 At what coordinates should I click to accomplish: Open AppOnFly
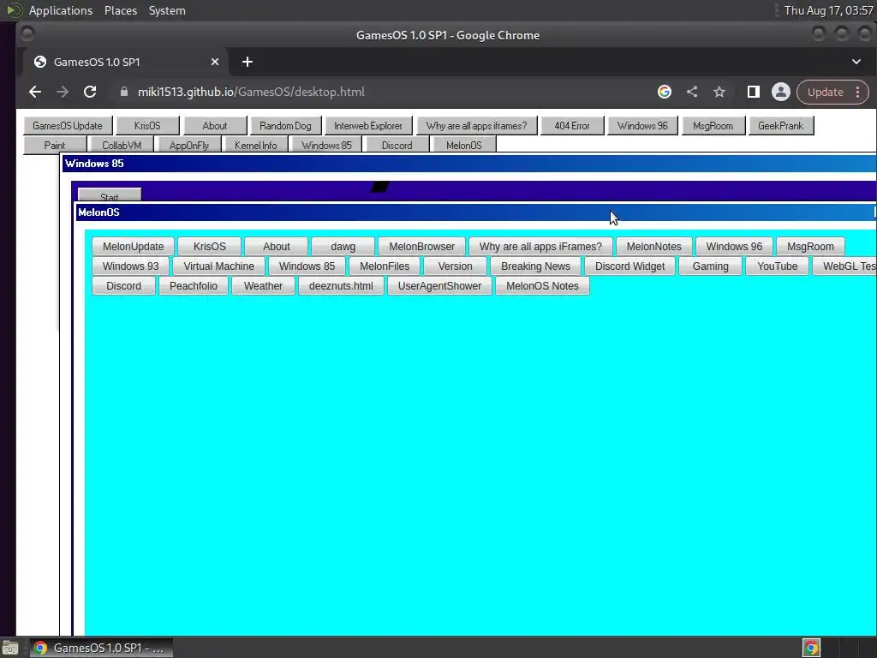click(189, 145)
